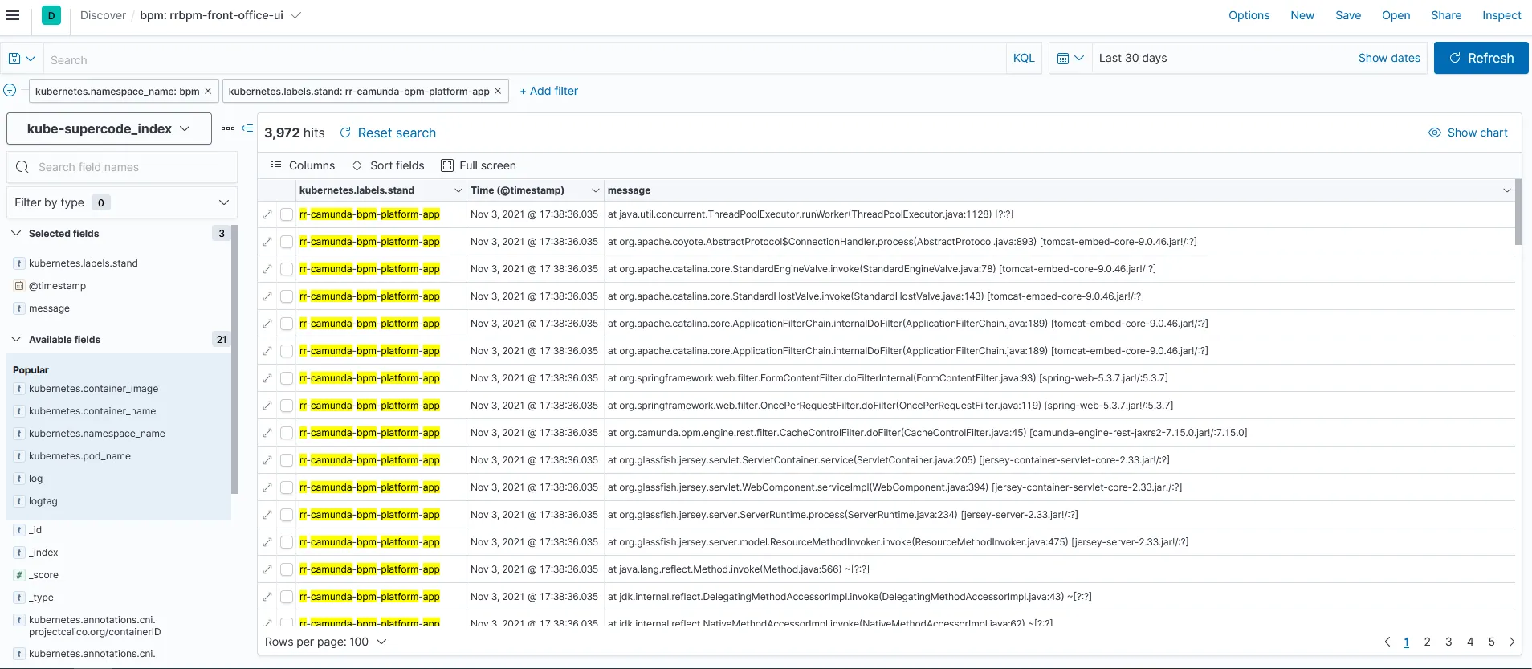The width and height of the screenshot is (1532, 669).
Task: Click the Refresh button
Action: [1481, 58]
